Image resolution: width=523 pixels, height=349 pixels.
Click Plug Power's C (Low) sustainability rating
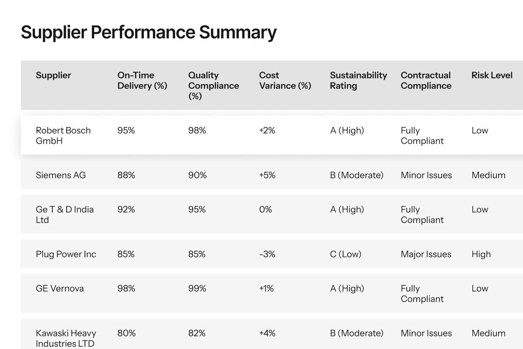coord(346,254)
